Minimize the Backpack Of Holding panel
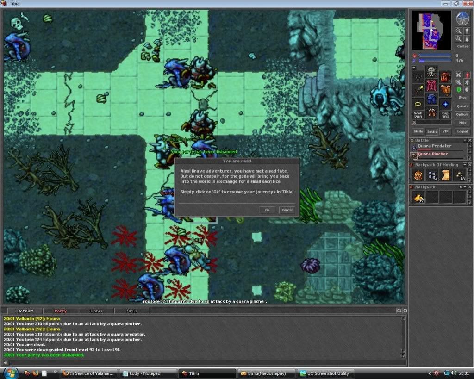The width and height of the screenshot is (474, 379). 465,165
